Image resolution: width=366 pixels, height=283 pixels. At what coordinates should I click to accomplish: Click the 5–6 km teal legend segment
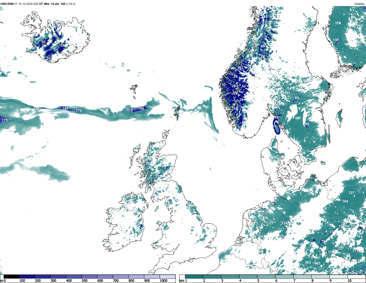pyautogui.click(x=266, y=276)
